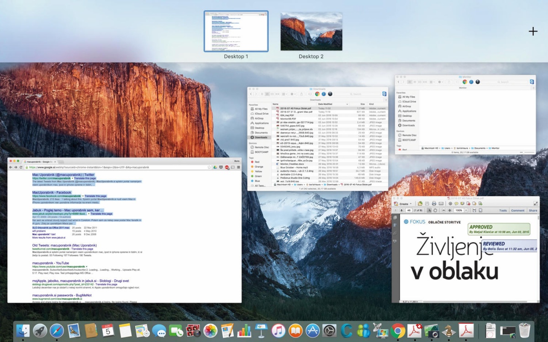Open Action gear dropdown in Downloads Finder
Viewport: 548px width, 342px height.
(293, 94)
